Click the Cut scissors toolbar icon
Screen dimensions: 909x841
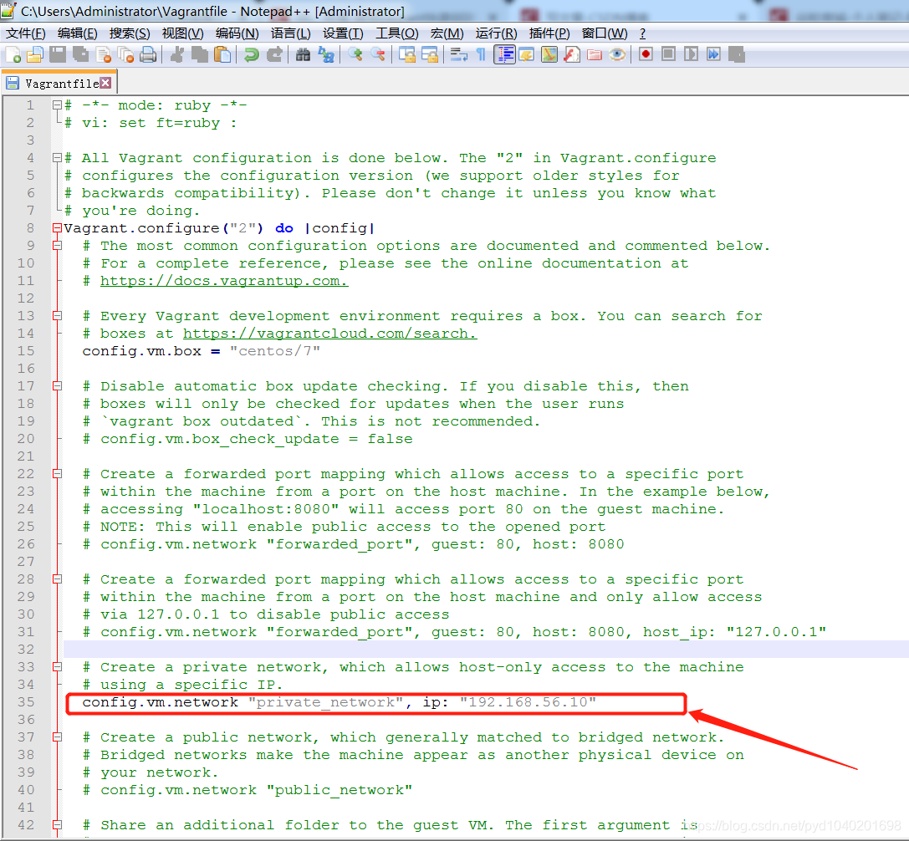click(x=177, y=54)
